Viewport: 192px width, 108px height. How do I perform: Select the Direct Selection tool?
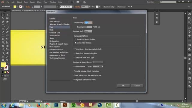pos(7,15)
